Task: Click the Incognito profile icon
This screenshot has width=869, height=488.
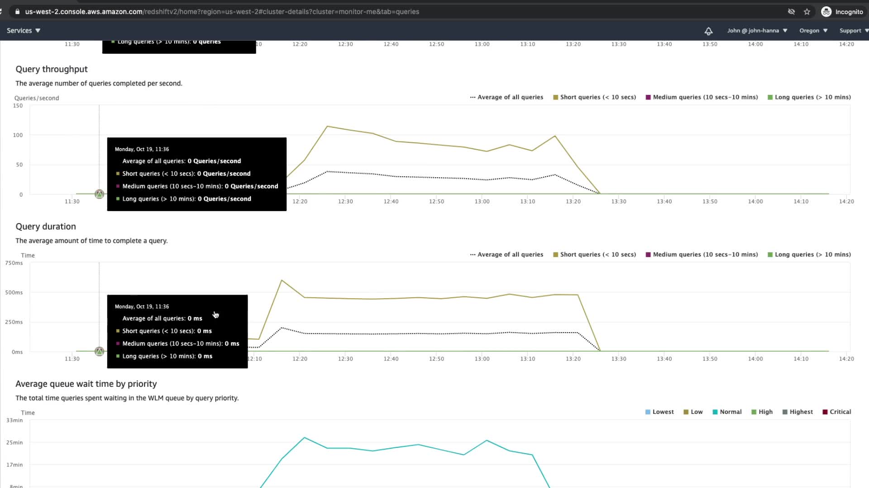Action: coord(826,12)
